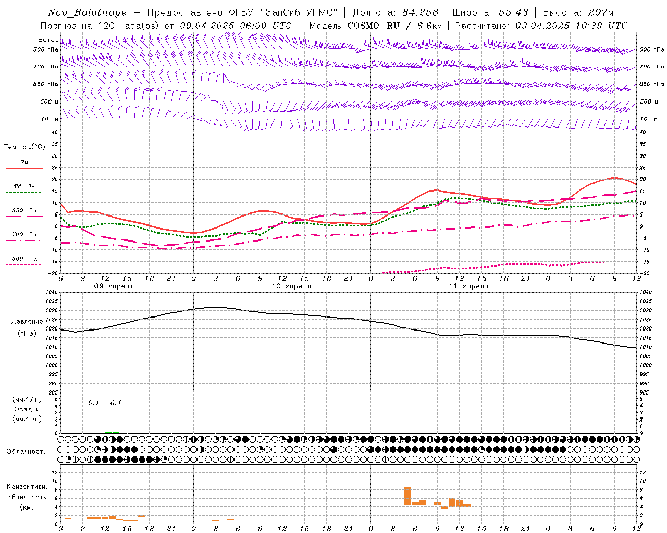667x533 pixels.
Task: Click the Модель COSMO-RU / 6.6км label
Action: point(376,26)
